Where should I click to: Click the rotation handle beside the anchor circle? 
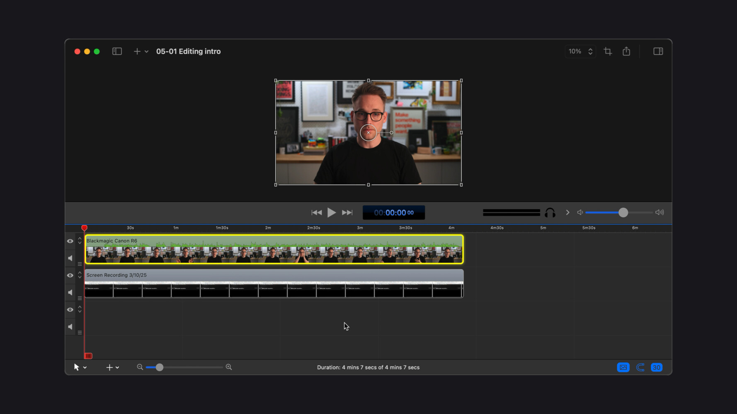391,132
